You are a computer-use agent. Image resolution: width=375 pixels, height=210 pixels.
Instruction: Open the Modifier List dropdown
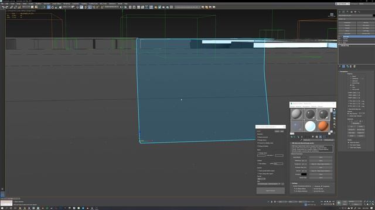(356, 19)
